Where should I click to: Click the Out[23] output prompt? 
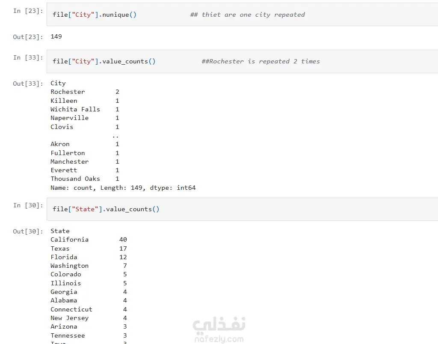[x=28, y=37]
